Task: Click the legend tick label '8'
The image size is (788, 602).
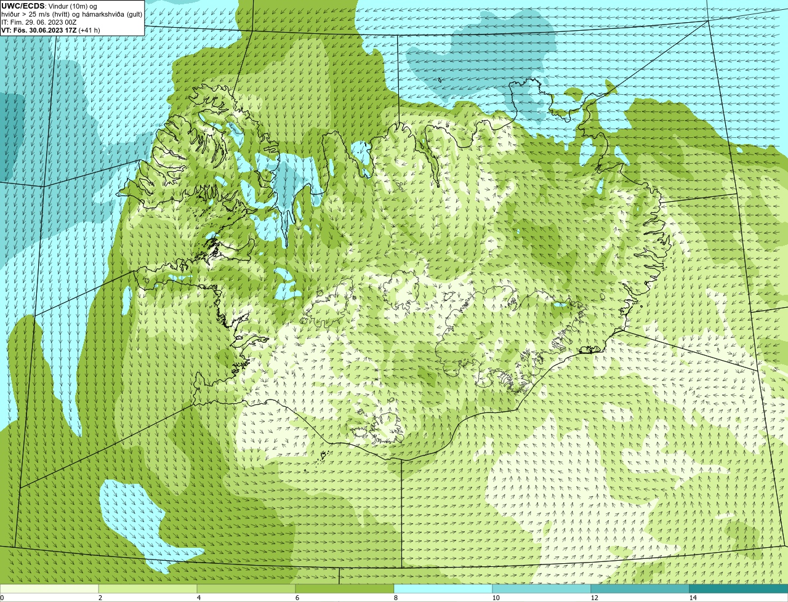Action: 396,598
